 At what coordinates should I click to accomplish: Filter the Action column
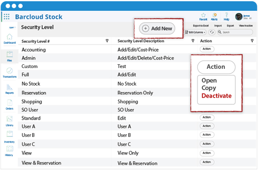click(252, 41)
